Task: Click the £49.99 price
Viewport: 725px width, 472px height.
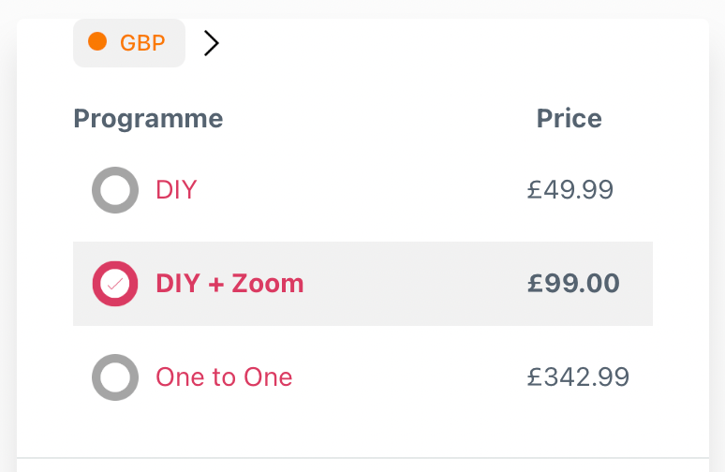Action: [x=570, y=190]
